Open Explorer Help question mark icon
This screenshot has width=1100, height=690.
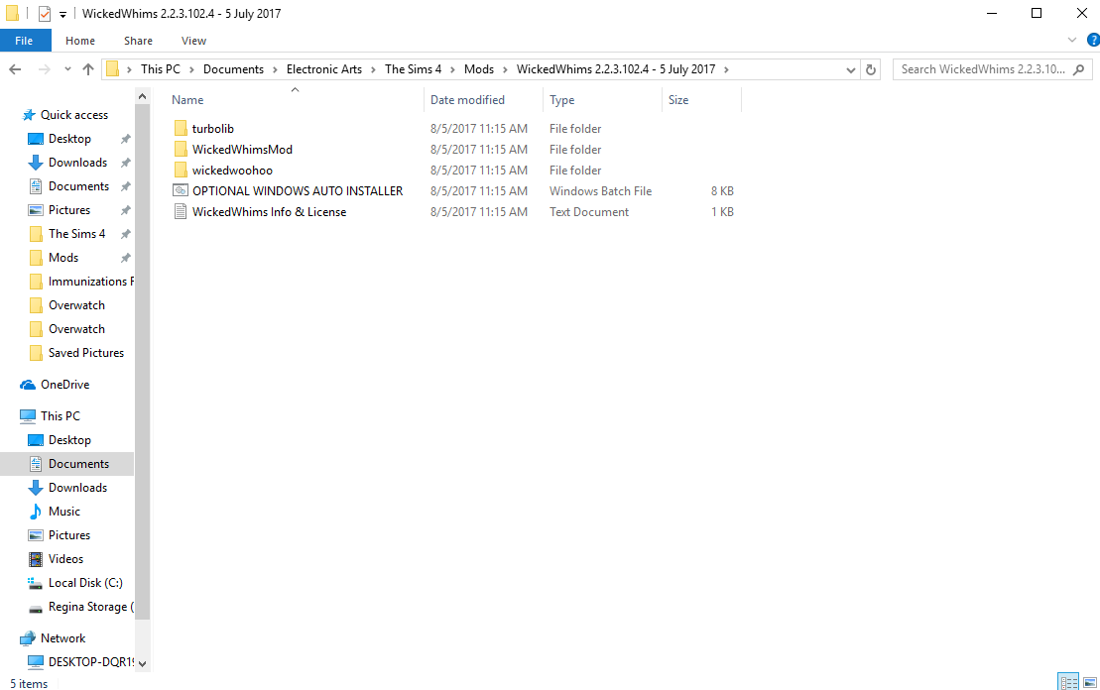pos(1094,40)
